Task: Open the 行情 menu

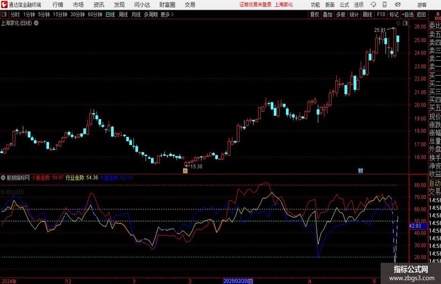Action: (x=58, y=5)
